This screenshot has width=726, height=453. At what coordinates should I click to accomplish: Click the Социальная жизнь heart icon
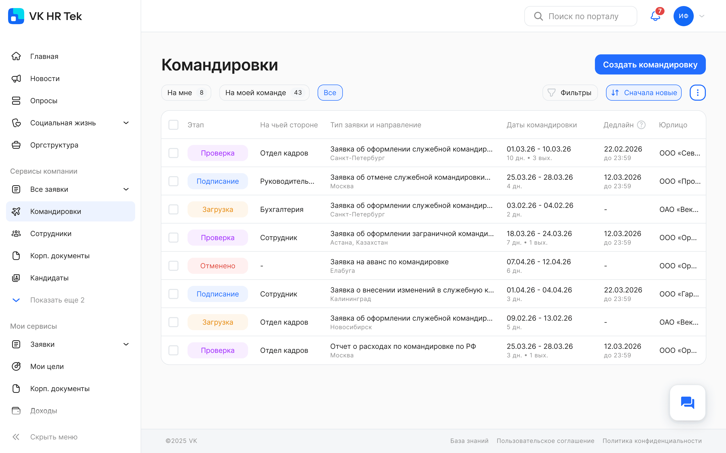(16, 123)
